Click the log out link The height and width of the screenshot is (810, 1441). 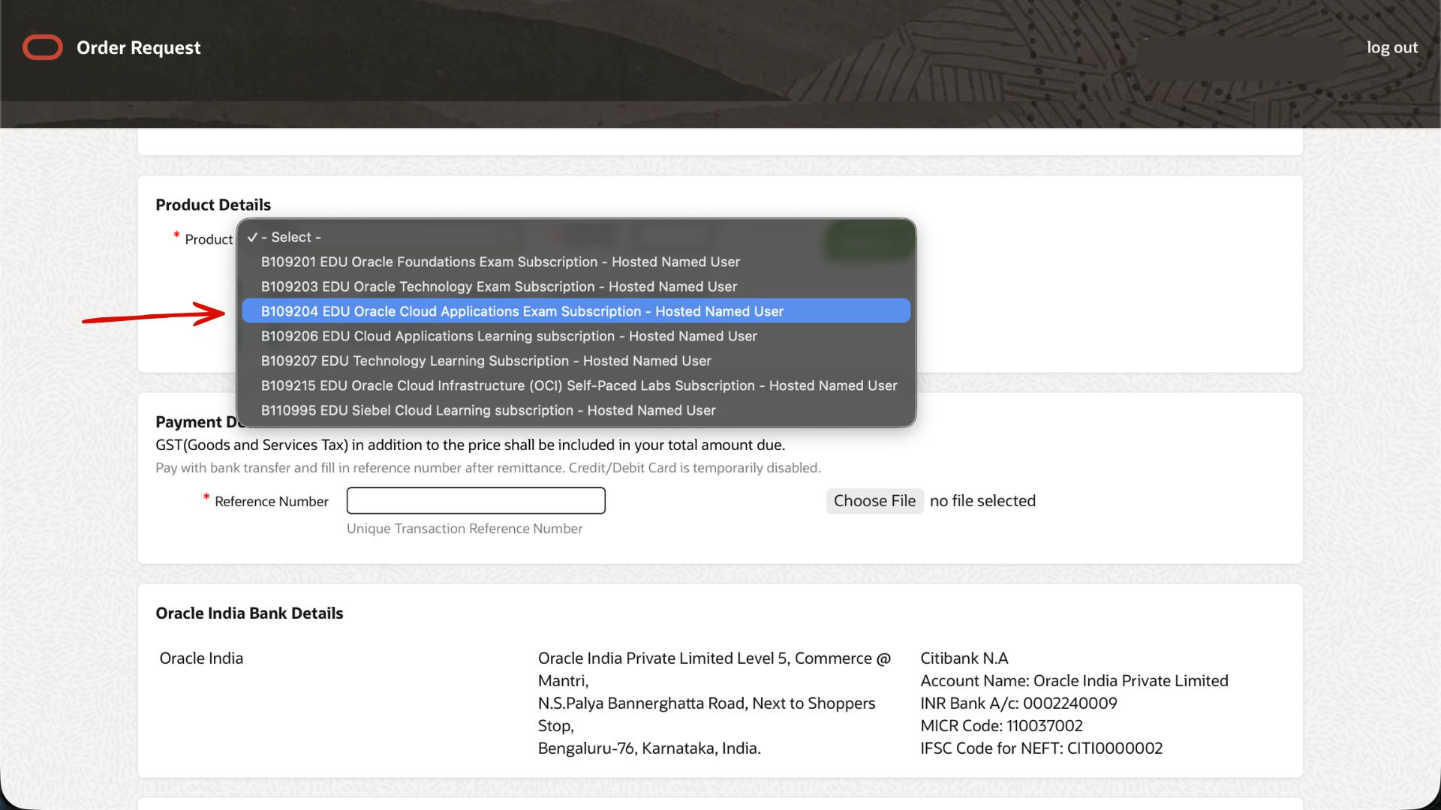coord(1392,46)
